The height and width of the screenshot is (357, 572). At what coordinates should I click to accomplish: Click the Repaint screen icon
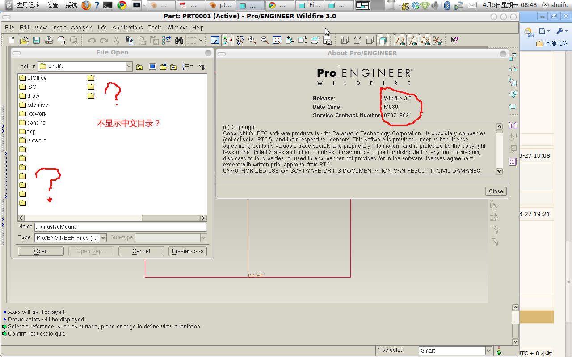pyautogui.click(x=215, y=40)
